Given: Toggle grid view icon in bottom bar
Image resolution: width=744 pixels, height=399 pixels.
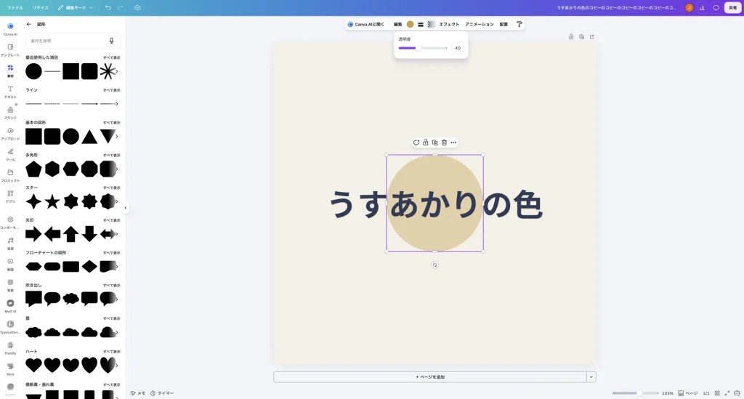Looking at the screenshot, I should pos(717,393).
